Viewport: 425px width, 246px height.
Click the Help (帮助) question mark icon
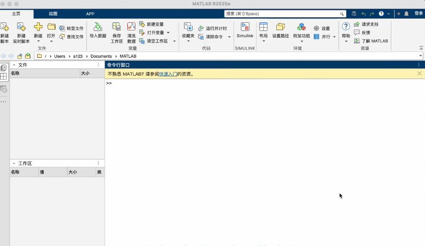click(346, 27)
